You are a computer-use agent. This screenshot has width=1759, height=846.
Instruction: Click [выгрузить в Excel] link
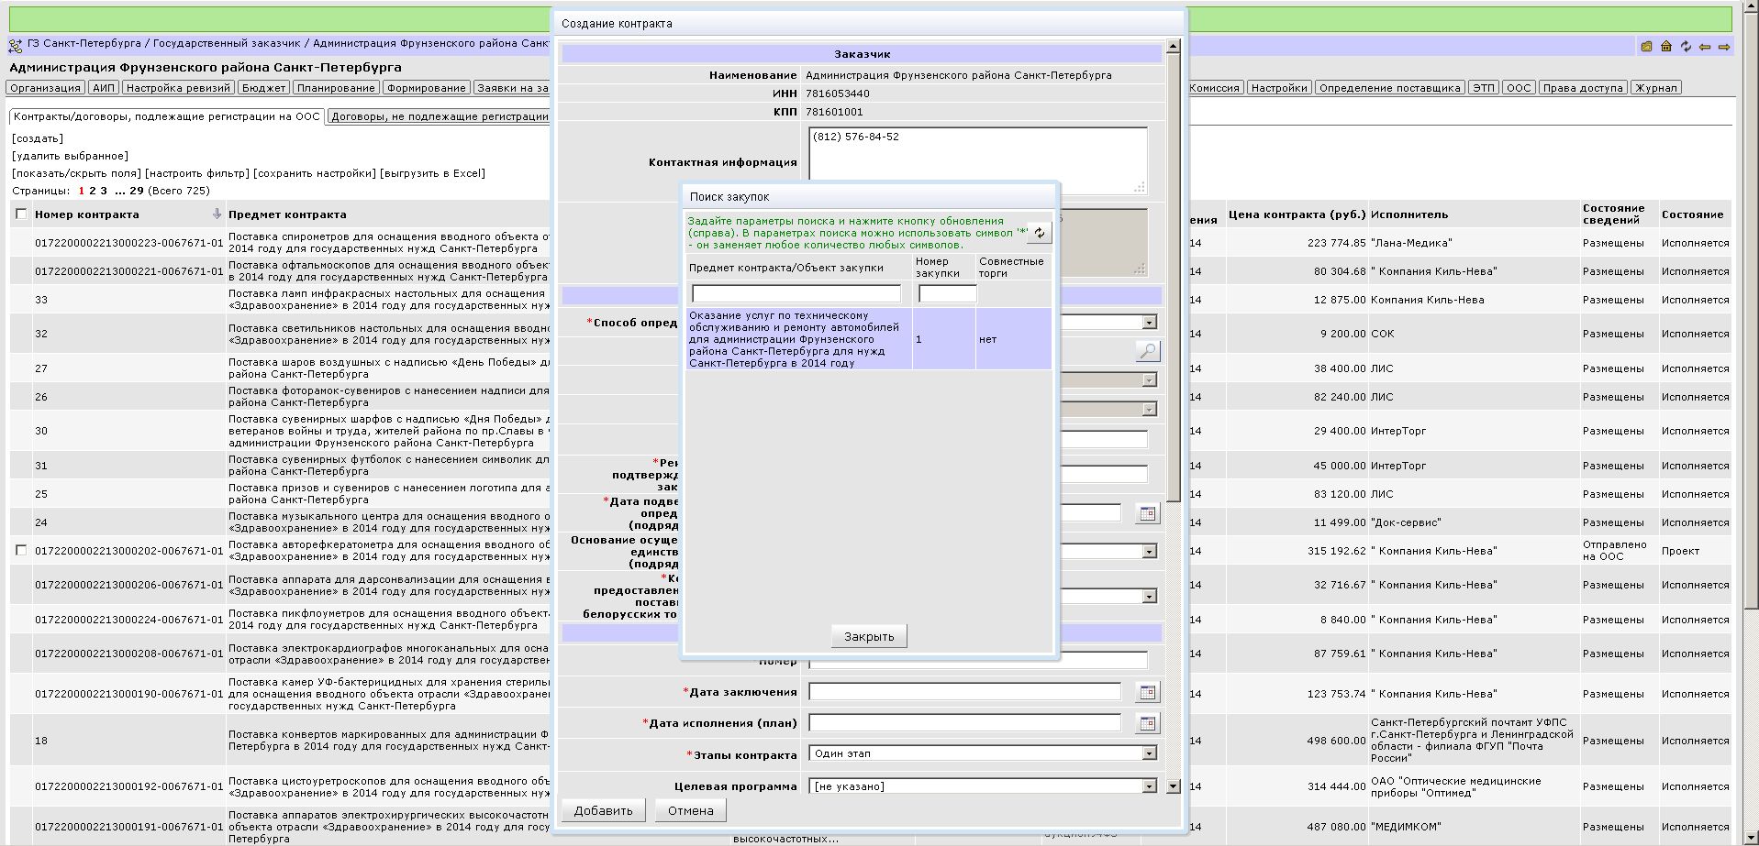click(433, 173)
